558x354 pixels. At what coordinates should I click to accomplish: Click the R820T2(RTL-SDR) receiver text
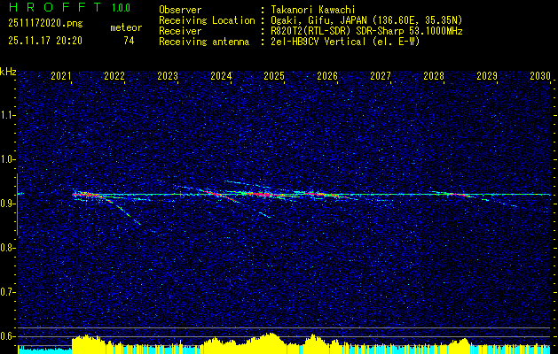(366, 31)
